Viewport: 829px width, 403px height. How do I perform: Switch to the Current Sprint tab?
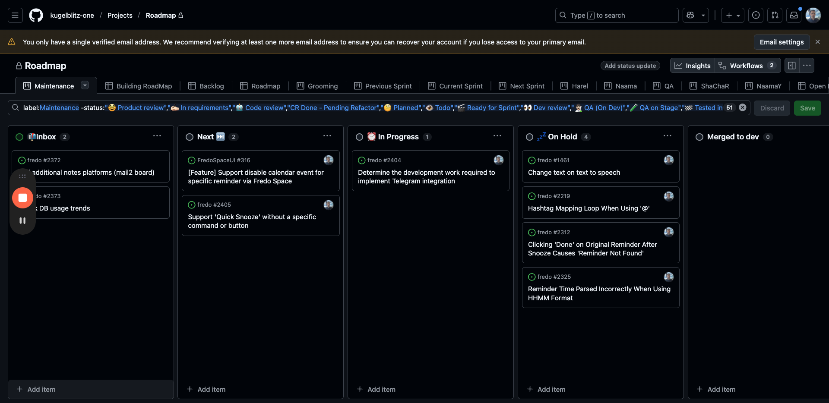point(456,86)
